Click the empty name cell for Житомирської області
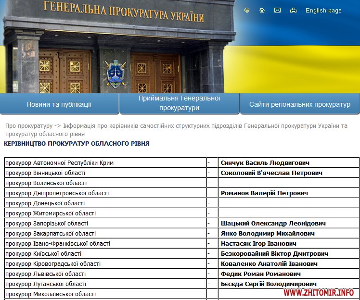Viewport: 360px width, 300px height. point(289,213)
